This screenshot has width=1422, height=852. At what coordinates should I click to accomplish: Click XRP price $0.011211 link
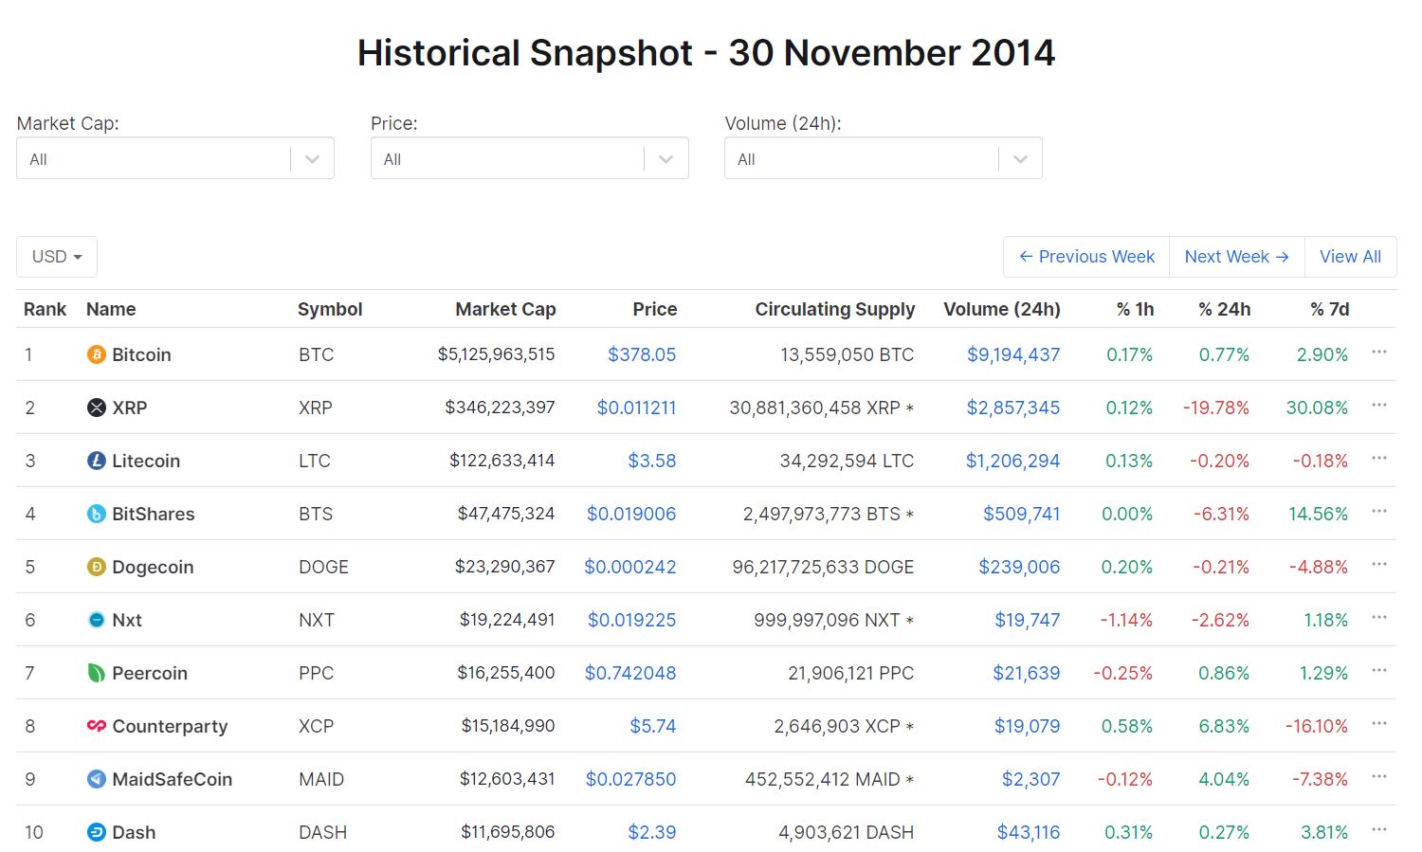coord(636,408)
